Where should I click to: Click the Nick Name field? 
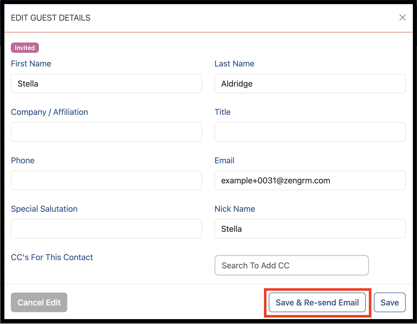tap(310, 229)
